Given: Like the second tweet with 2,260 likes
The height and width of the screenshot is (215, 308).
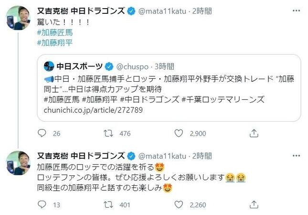Looking at the screenshot, I should tap(180, 205).
